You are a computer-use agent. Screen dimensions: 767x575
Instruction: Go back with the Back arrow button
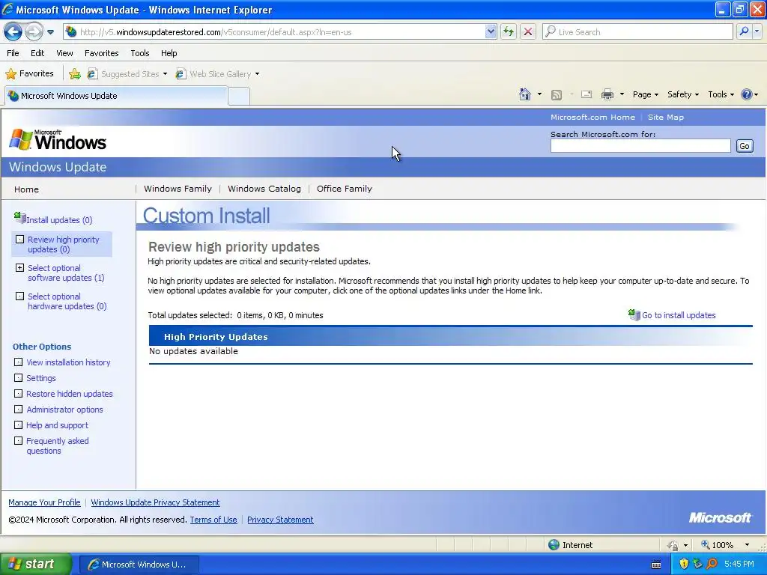tap(13, 31)
